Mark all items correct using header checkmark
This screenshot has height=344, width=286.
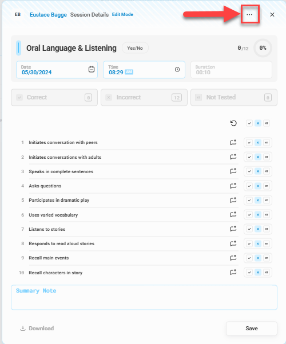click(249, 123)
